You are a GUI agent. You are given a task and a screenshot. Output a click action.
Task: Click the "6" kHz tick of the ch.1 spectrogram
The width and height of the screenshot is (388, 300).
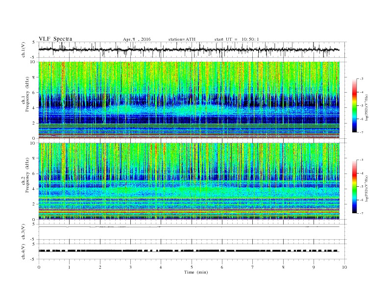(34, 93)
